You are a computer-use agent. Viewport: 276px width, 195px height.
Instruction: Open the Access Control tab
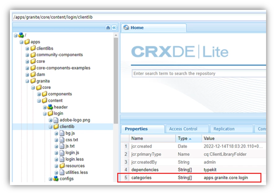pyautogui.click(x=187, y=129)
